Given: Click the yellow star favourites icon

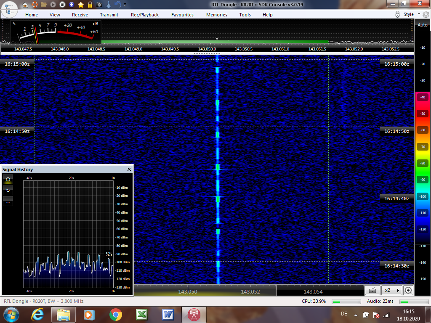Looking at the screenshot, I should click(81, 5).
